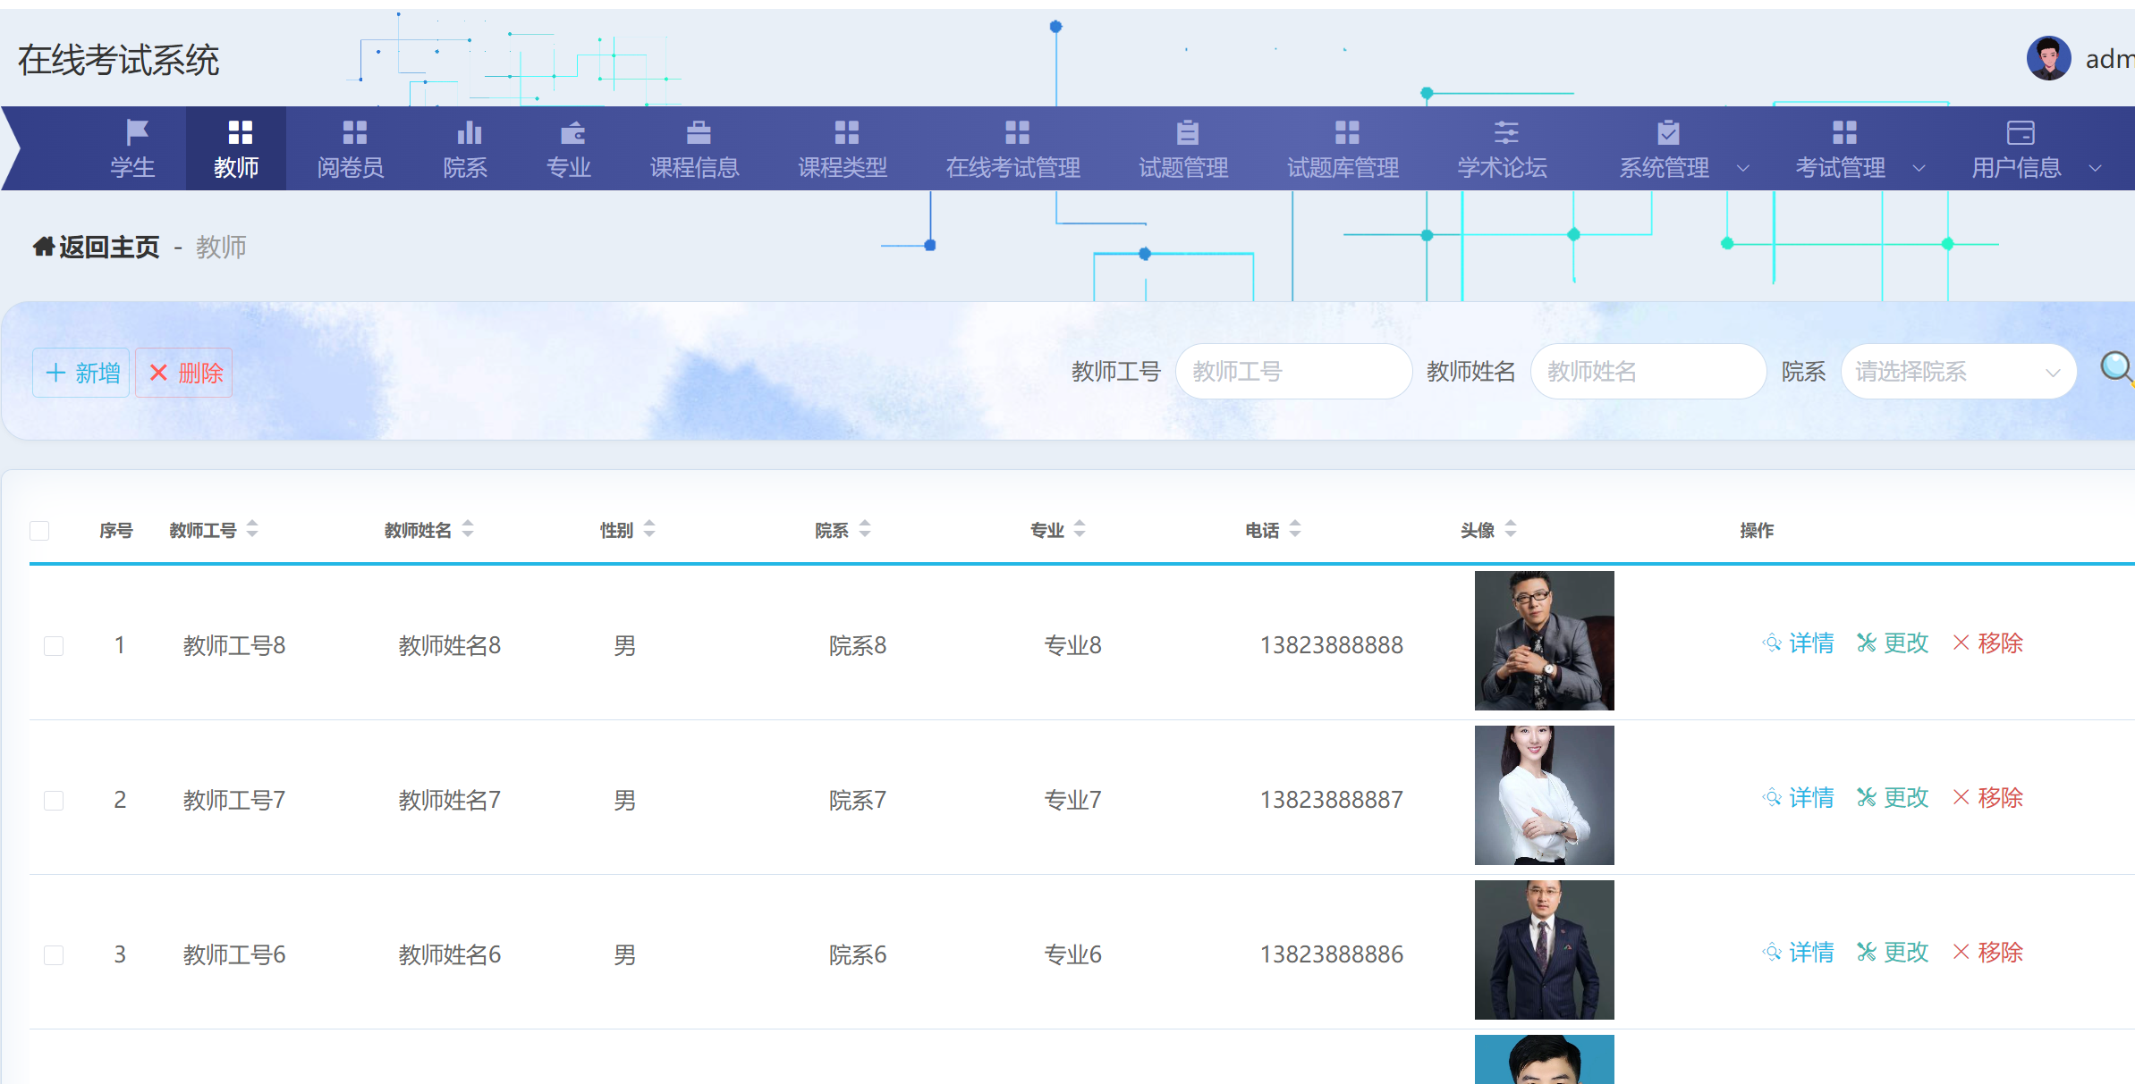Image resolution: width=2135 pixels, height=1084 pixels.
Task: Click the 在线考试系统 title
Action: pos(119,60)
